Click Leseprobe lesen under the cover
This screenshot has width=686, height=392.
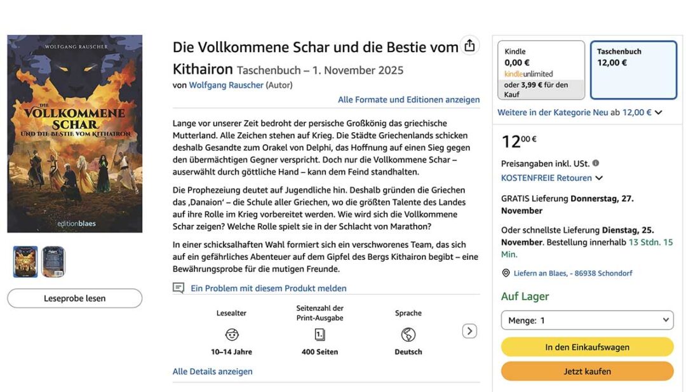(x=74, y=298)
